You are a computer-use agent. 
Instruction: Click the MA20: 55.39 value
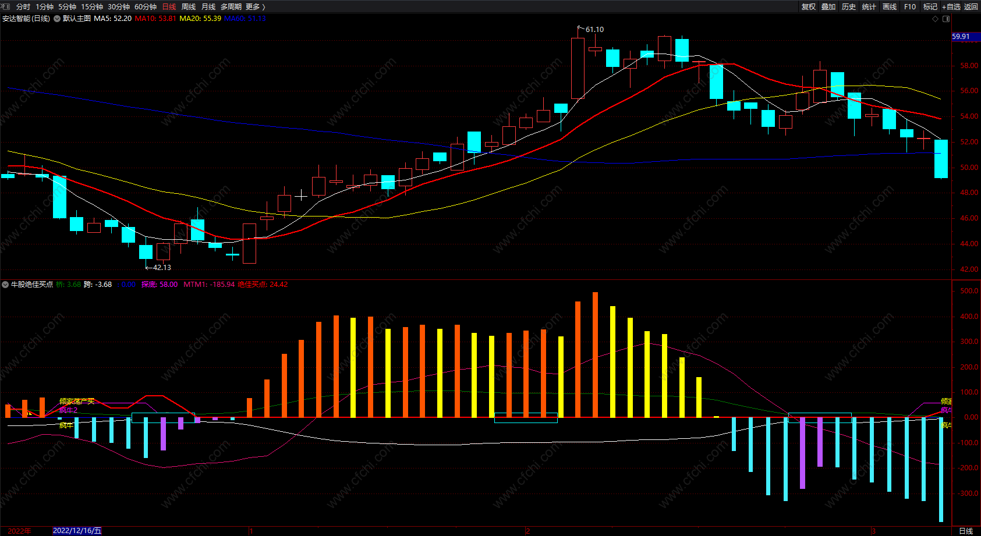200,19
